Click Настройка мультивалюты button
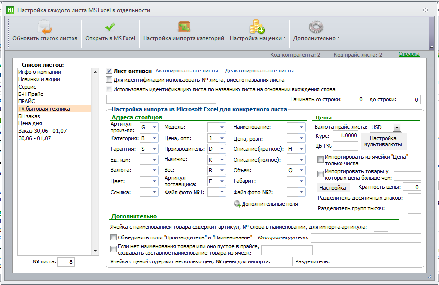439x285 pixels. pyautogui.click(x=383, y=142)
